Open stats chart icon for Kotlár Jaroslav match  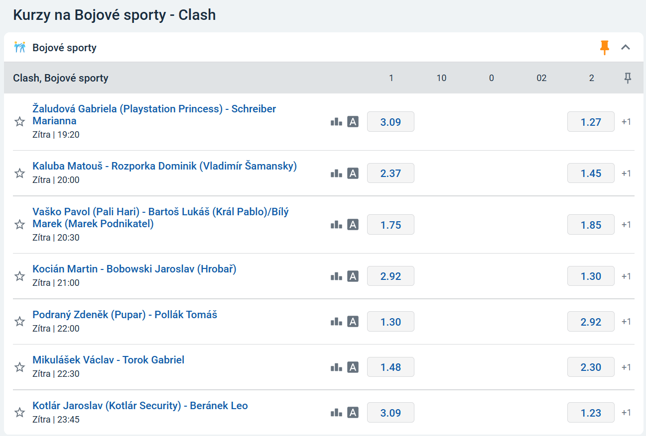click(x=336, y=413)
